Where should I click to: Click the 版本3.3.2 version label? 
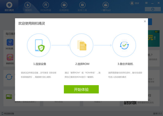pyautogui.click(x=158, y=114)
